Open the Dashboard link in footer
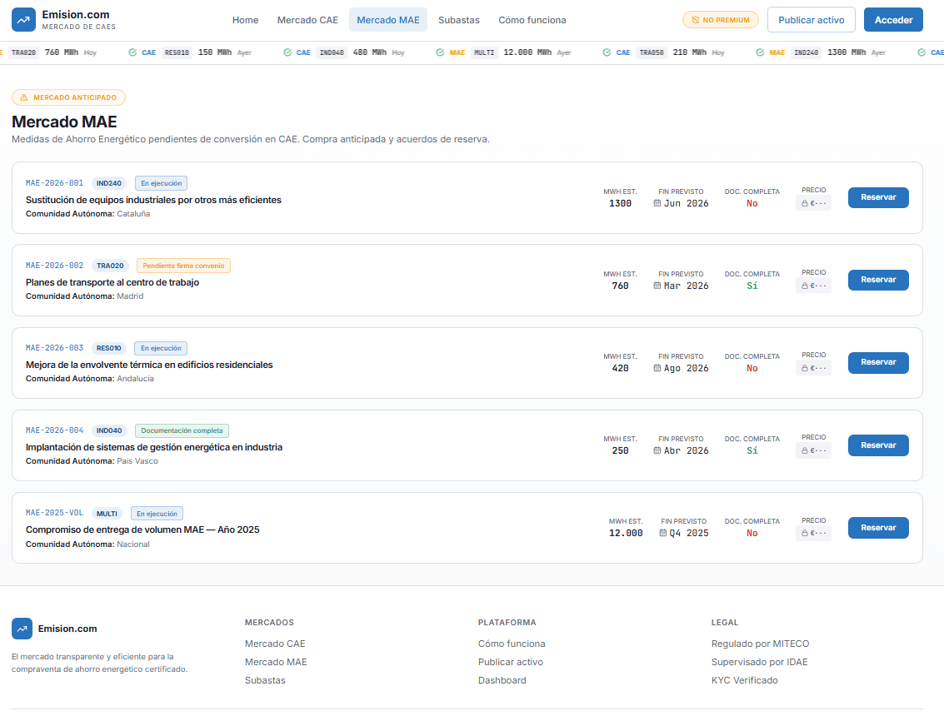Viewport: 944px width, 716px height. pos(502,680)
